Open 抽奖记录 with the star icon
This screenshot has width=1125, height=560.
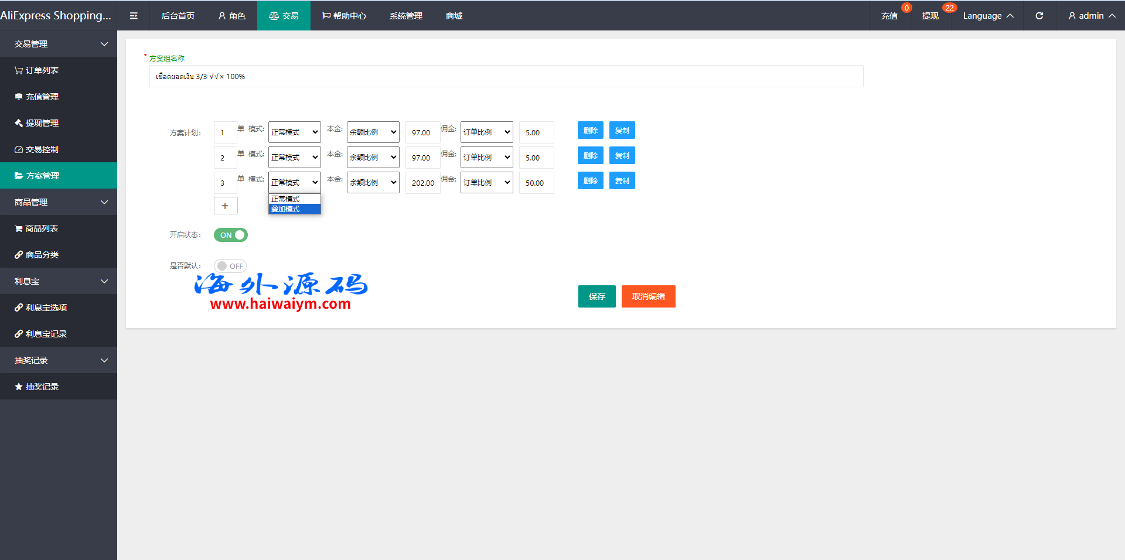pyautogui.click(x=37, y=387)
